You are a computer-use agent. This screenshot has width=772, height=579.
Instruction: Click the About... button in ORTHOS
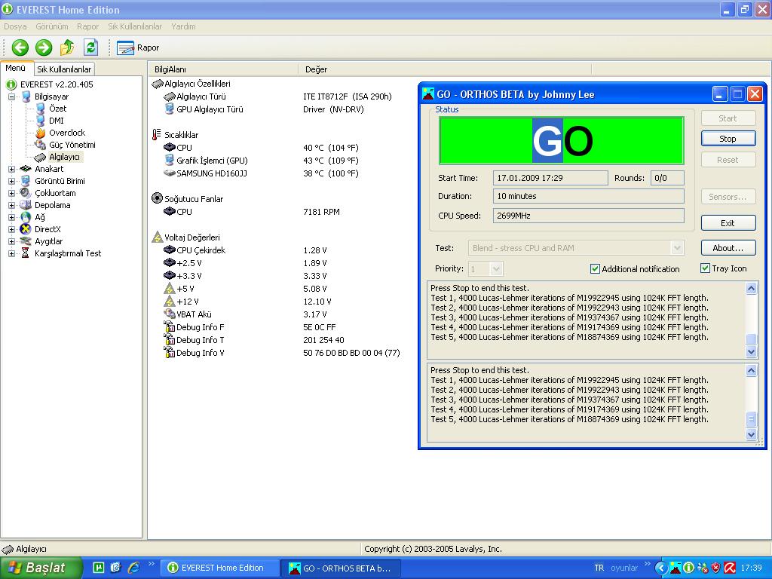pyautogui.click(x=728, y=248)
